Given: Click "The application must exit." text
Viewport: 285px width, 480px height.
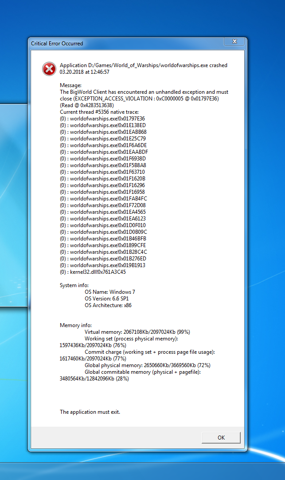Looking at the screenshot, I should tap(90, 412).
